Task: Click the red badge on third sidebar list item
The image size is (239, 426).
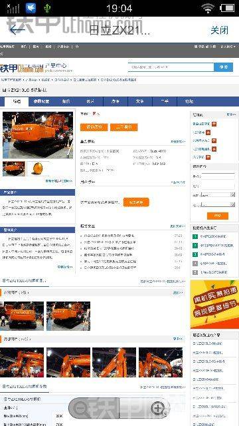Action: pos(214,140)
